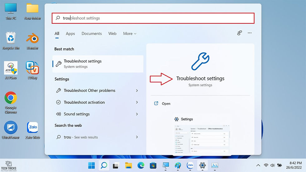Open Troubleshoot Other problems result
The height and width of the screenshot is (172, 306).
[x=98, y=91]
